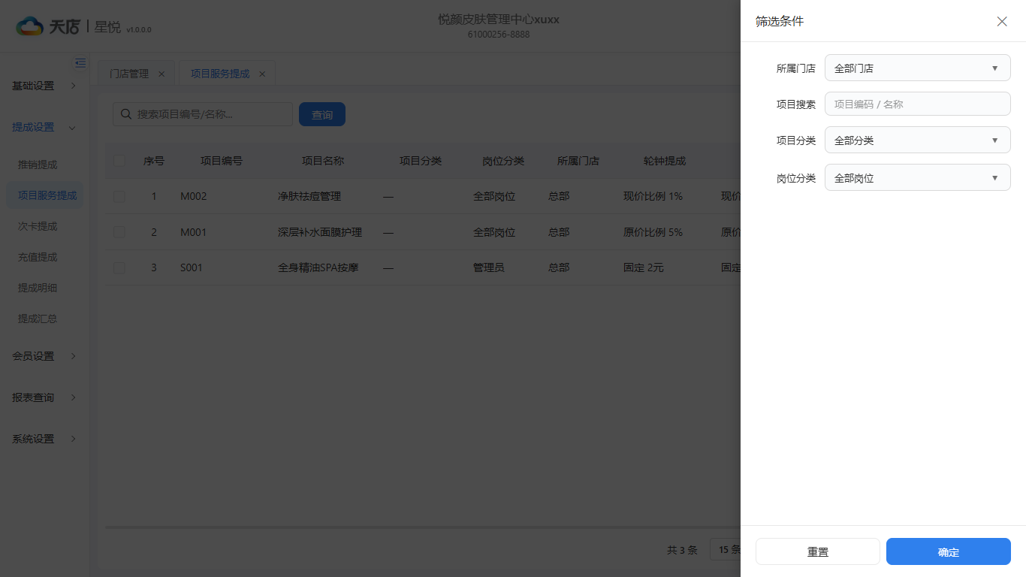Click the 深层补水面膜护理 project name
1026x577 pixels.
pos(320,232)
